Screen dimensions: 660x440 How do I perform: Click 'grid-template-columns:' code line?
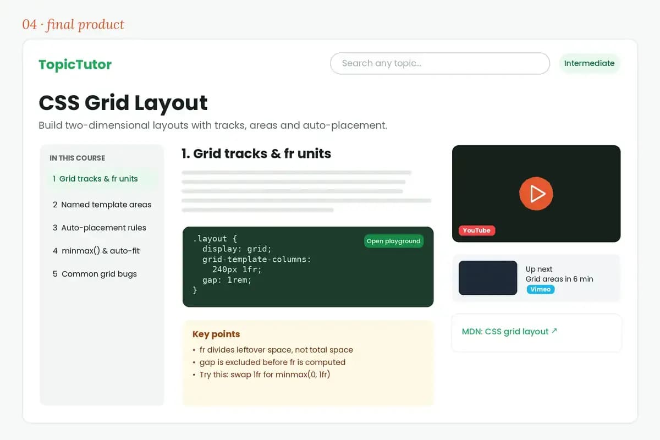pyautogui.click(x=257, y=259)
